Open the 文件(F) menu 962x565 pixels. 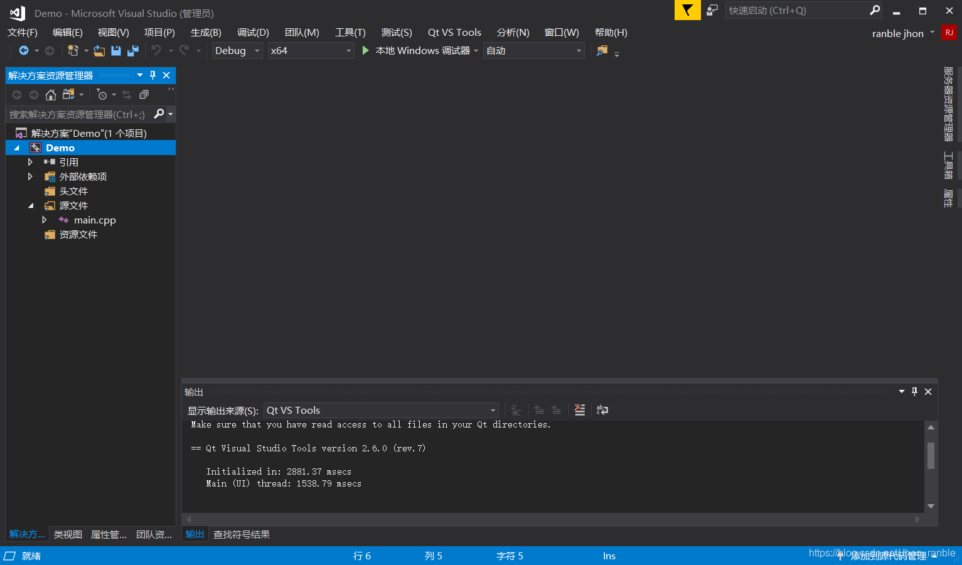click(23, 33)
